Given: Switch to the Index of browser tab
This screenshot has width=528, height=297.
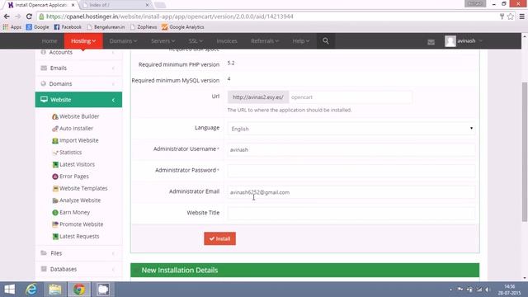Looking at the screenshot, I should coord(115,5).
